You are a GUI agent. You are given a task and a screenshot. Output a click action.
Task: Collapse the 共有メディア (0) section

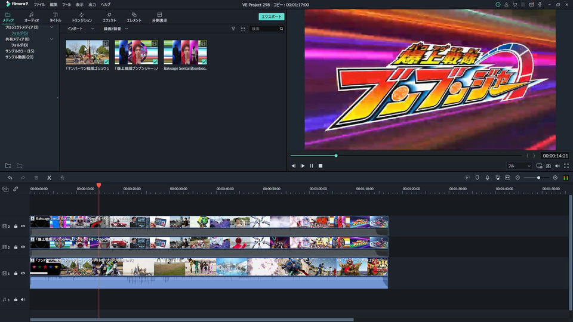(x=51, y=39)
